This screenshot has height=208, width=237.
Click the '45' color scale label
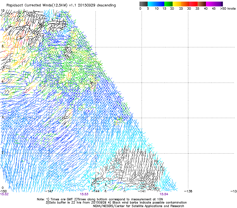pos(214,9)
